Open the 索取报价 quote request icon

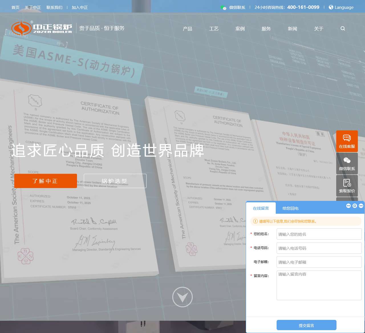click(347, 186)
